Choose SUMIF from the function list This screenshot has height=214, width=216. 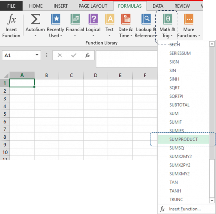[183, 122]
